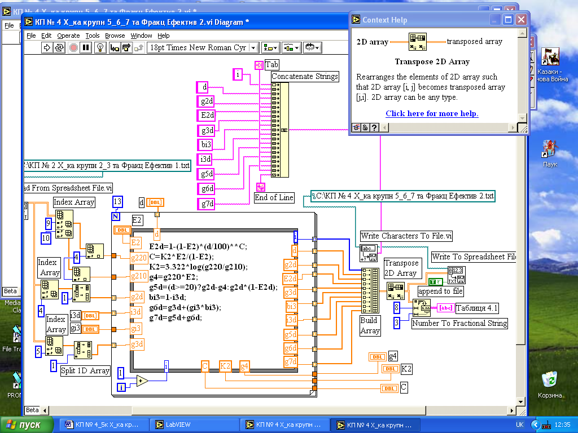This screenshot has height=433, width=578.
Task: Click the numeric constant 8
Action: [397, 307]
